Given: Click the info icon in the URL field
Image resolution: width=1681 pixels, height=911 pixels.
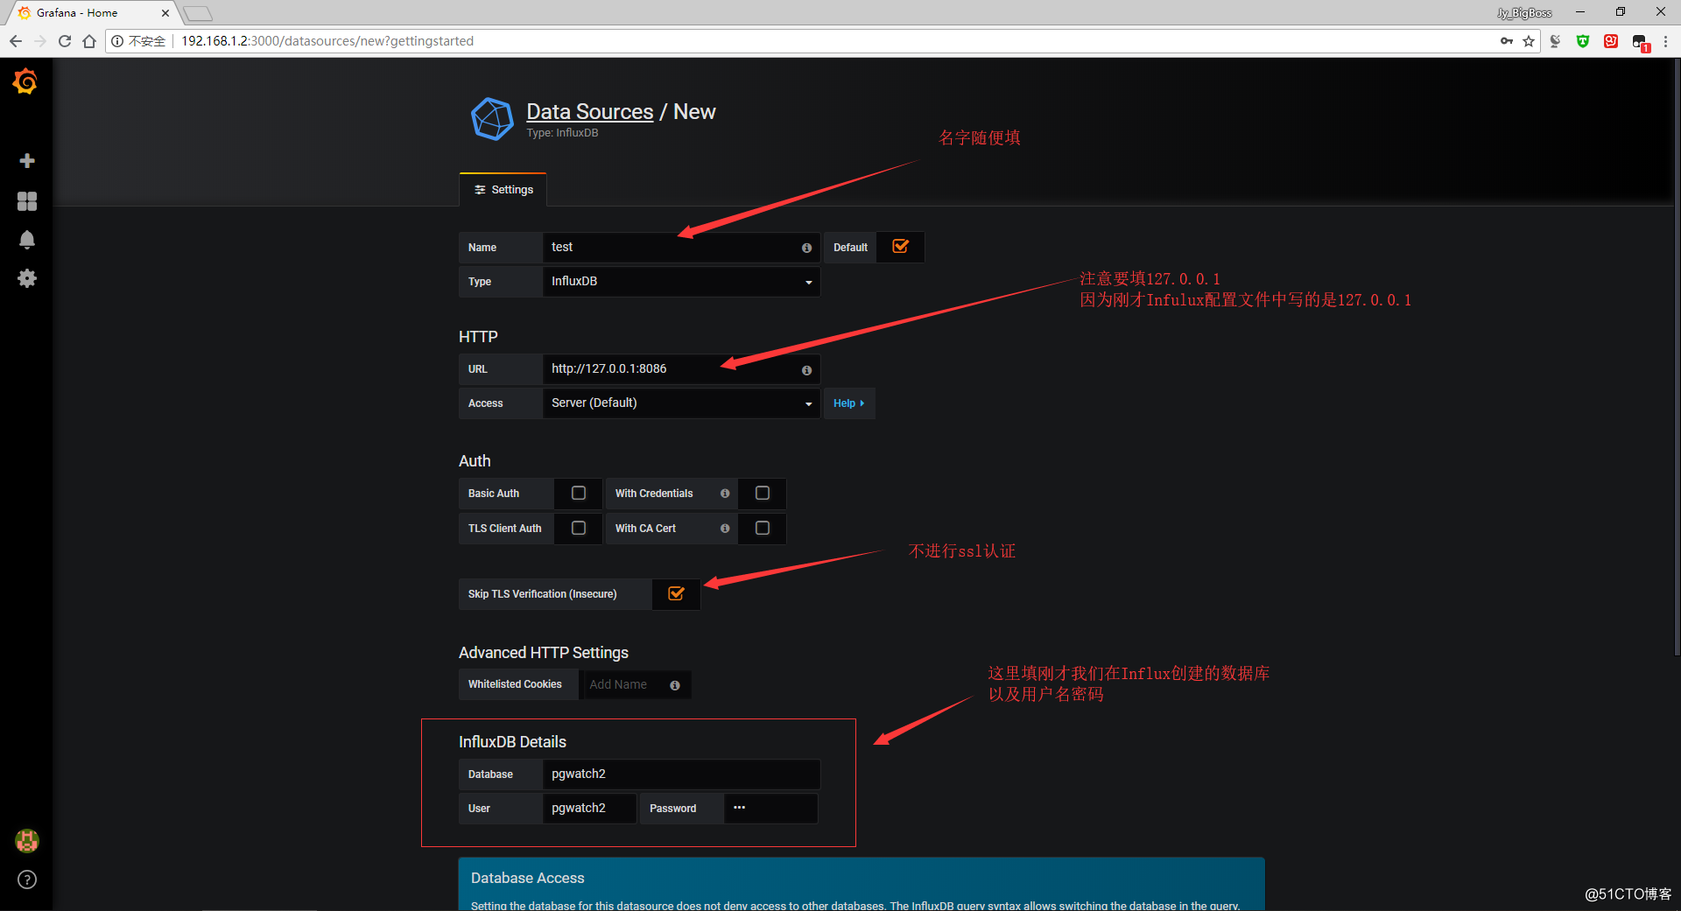Looking at the screenshot, I should click(x=806, y=370).
